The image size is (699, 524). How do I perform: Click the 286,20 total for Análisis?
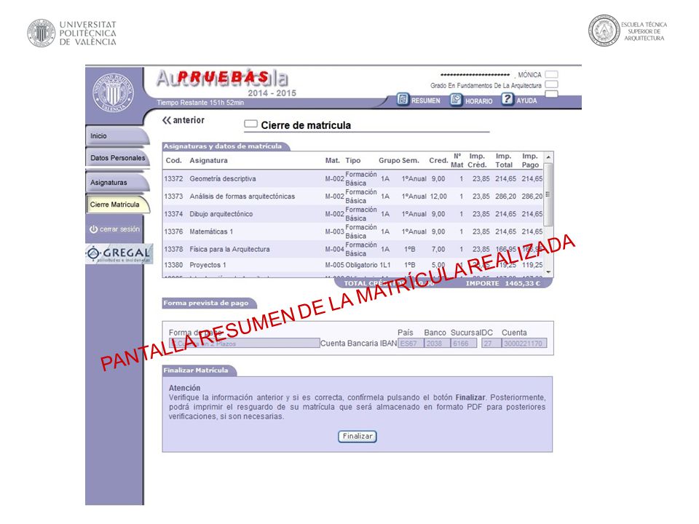(x=505, y=196)
